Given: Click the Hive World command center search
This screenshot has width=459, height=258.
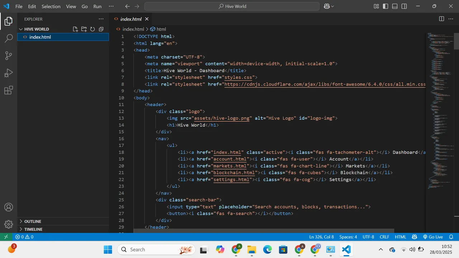Looking at the screenshot, I should pos(232,6).
